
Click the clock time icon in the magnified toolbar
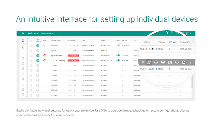(x=156, y=62)
